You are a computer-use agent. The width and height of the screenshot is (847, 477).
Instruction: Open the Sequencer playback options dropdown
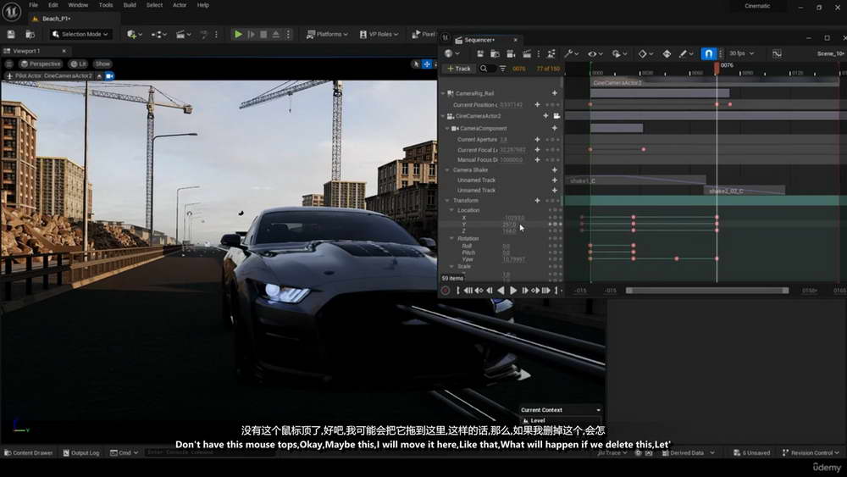click(619, 53)
